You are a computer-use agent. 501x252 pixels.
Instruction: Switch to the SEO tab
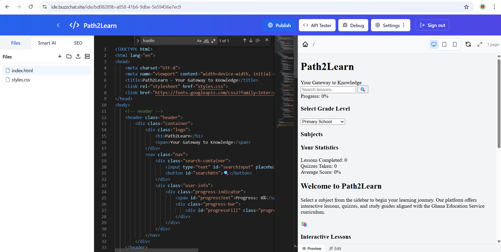(78, 43)
